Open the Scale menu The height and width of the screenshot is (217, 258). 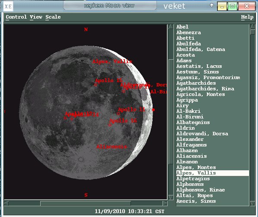point(53,17)
